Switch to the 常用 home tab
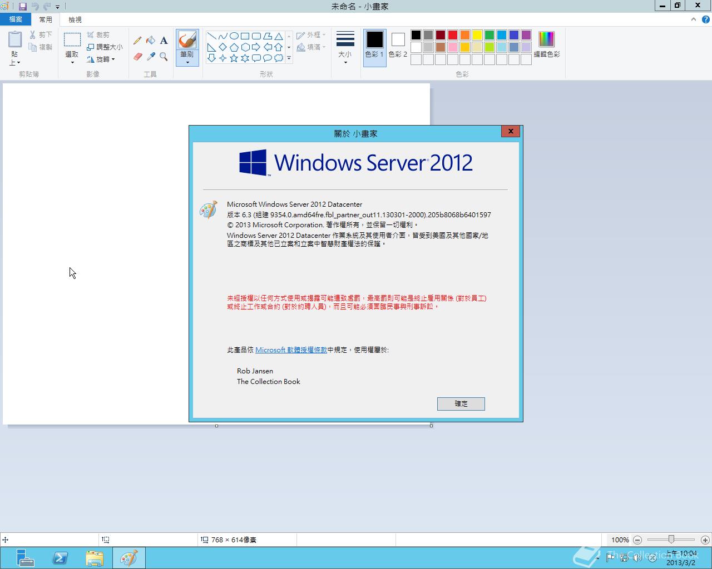Screen dimensions: 712x569 [46, 19]
